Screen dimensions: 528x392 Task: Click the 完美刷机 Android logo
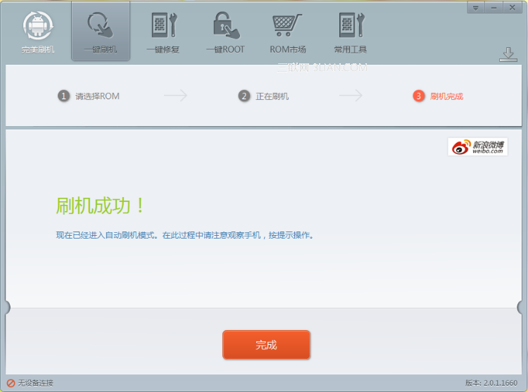point(38,32)
